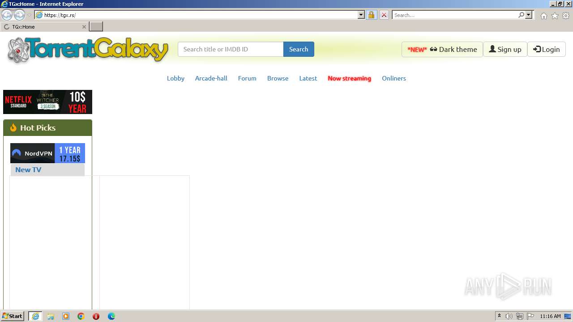Click the network tray icon
Image resolution: width=573 pixels, height=322 pixels.
[520, 316]
